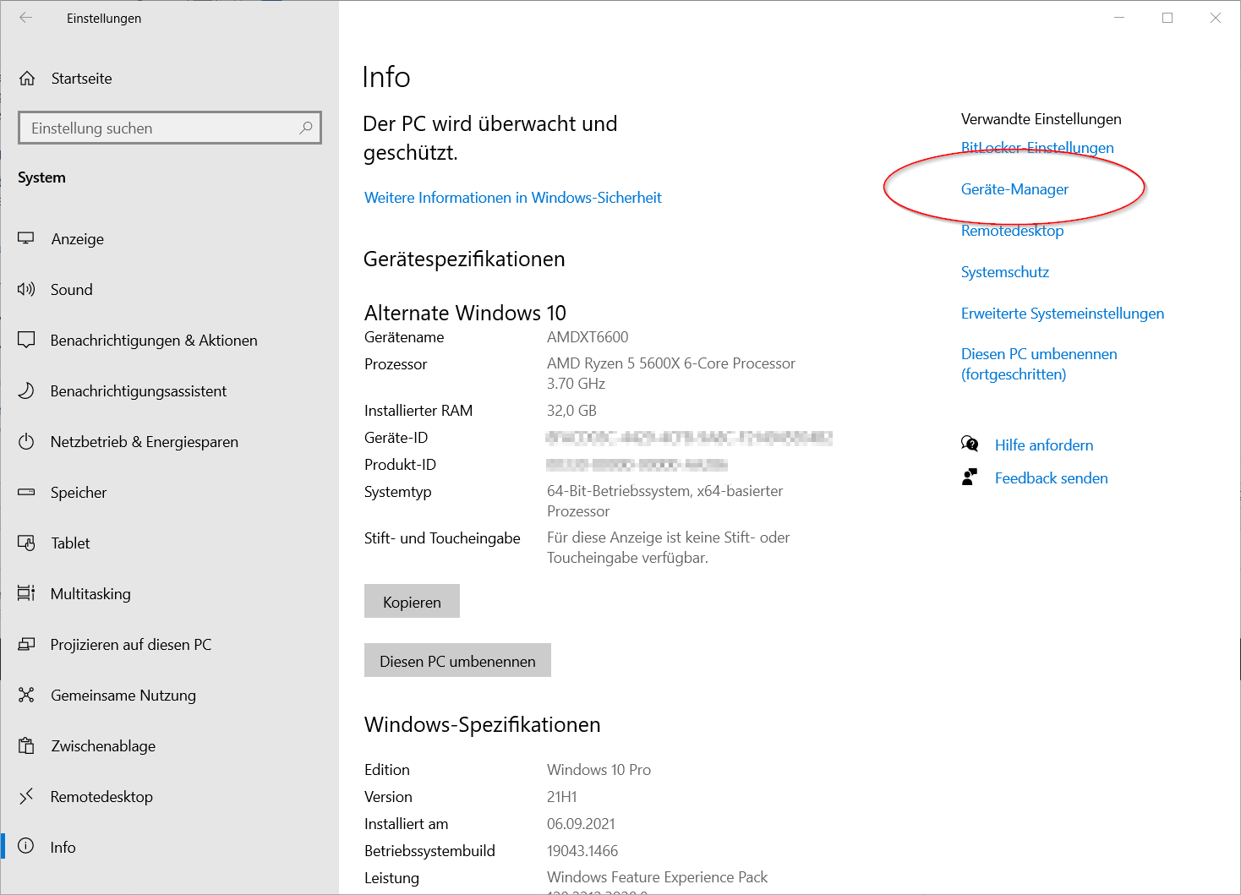1241x895 pixels.
Task: Focus the Einstellung suchen search field
Action: click(161, 128)
